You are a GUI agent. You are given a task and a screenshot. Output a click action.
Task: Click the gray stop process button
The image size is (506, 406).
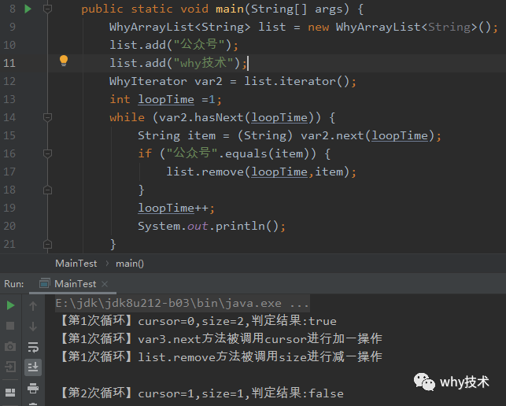tap(11, 325)
